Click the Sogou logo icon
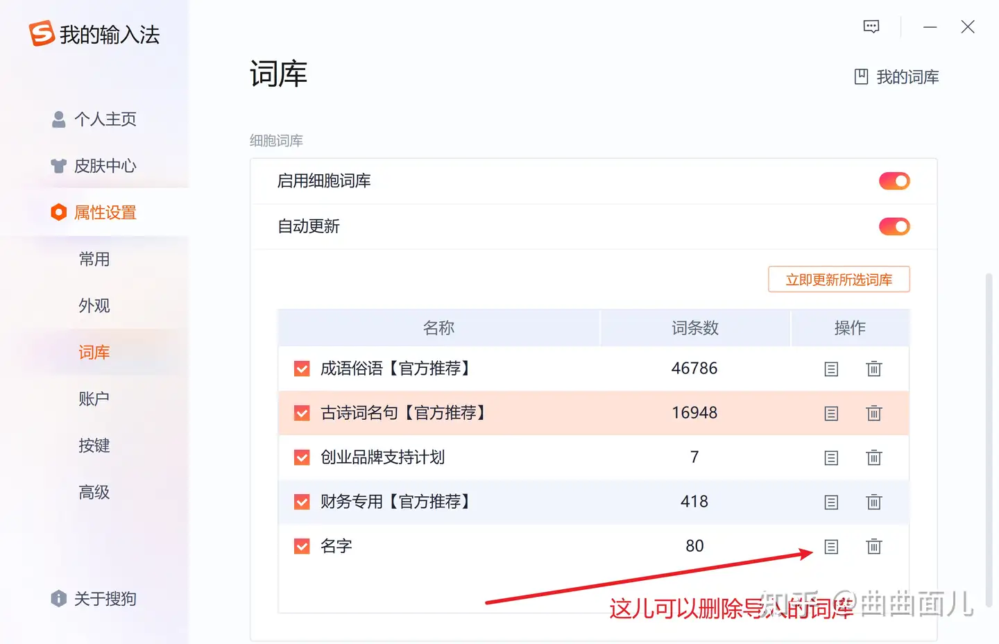The width and height of the screenshot is (999, 644). tap(42, 33)
